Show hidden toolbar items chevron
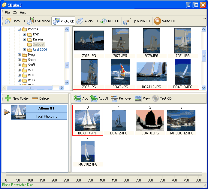 click(x=204, y=18)
